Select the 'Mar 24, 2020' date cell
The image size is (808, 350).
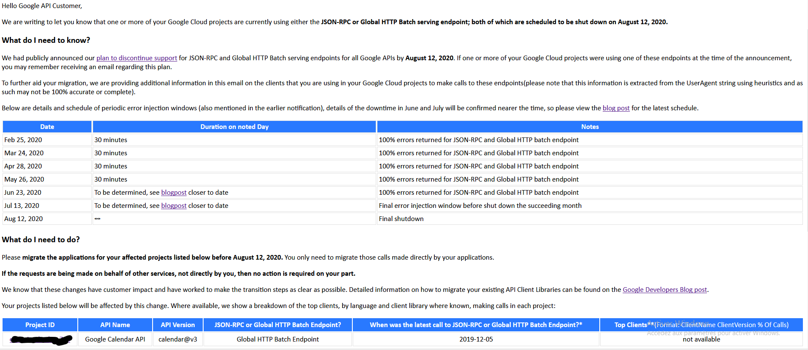pos(47,153)
